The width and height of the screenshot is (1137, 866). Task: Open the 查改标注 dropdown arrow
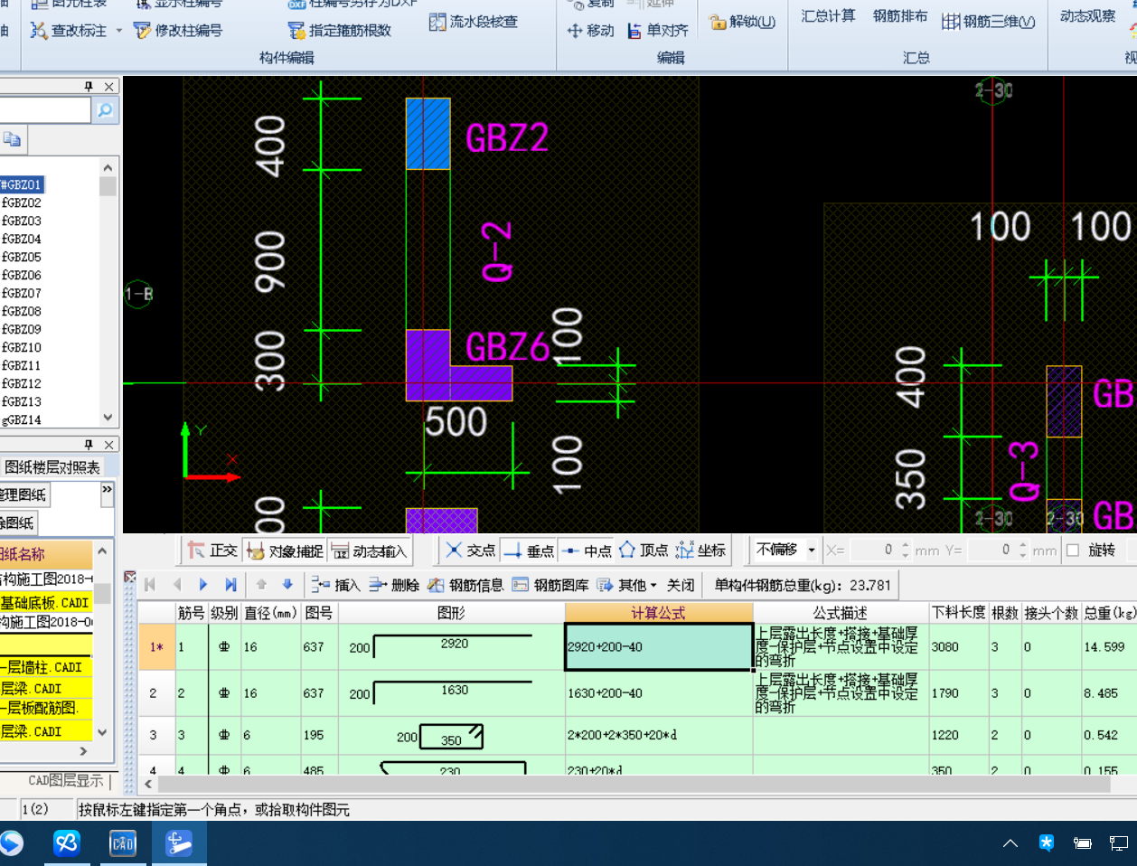[x=119, y=31]
